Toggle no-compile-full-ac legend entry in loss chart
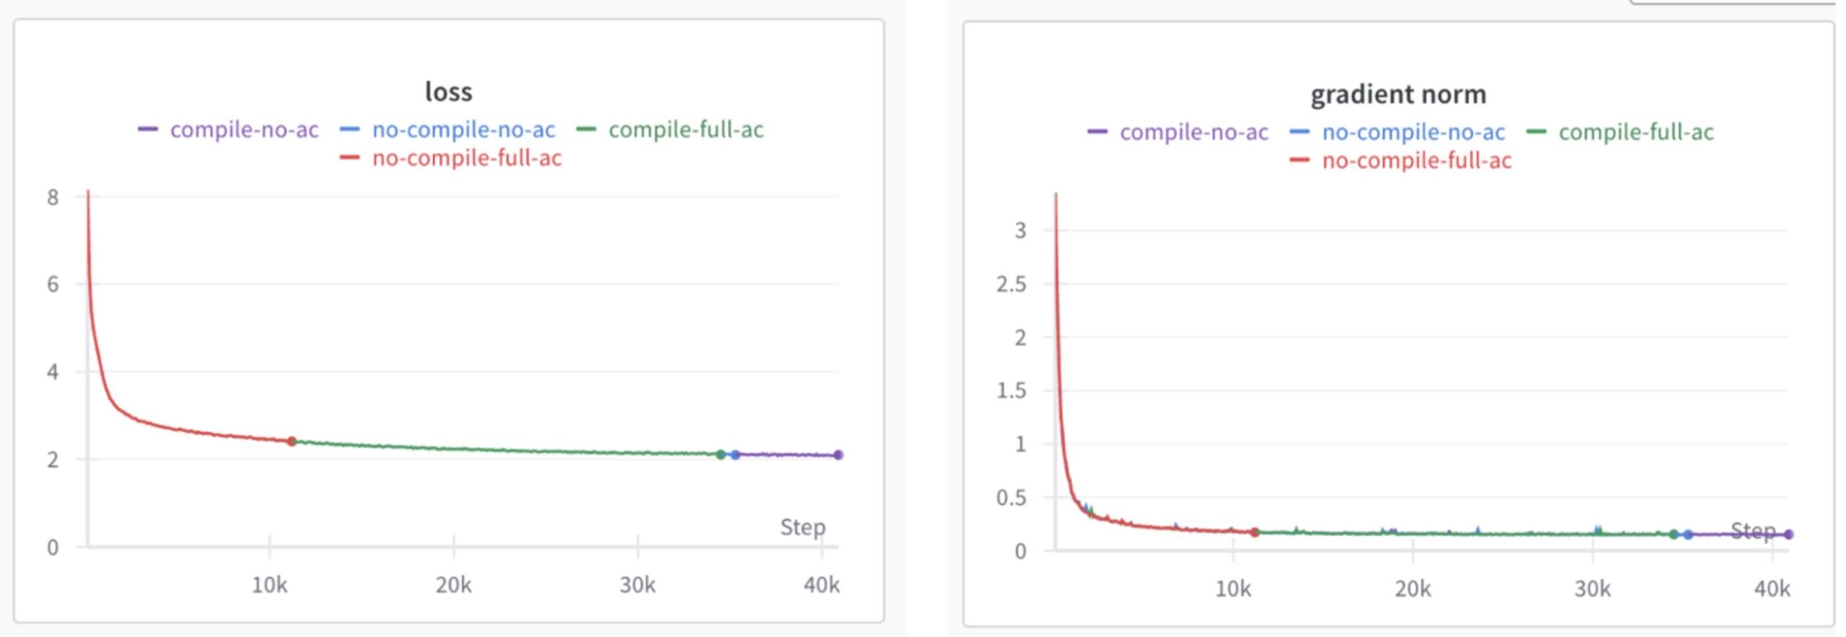Screen dimensions: 1846x637 click(x=466, y=158)
